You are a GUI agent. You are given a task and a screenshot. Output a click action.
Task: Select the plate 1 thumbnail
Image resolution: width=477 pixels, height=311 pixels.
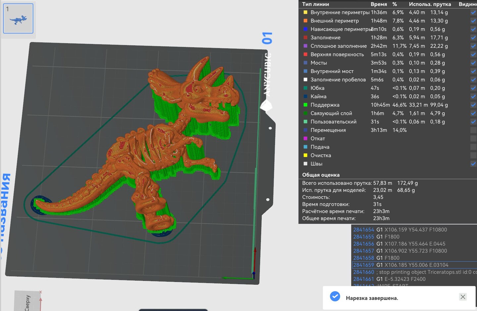tap(18, 19)
